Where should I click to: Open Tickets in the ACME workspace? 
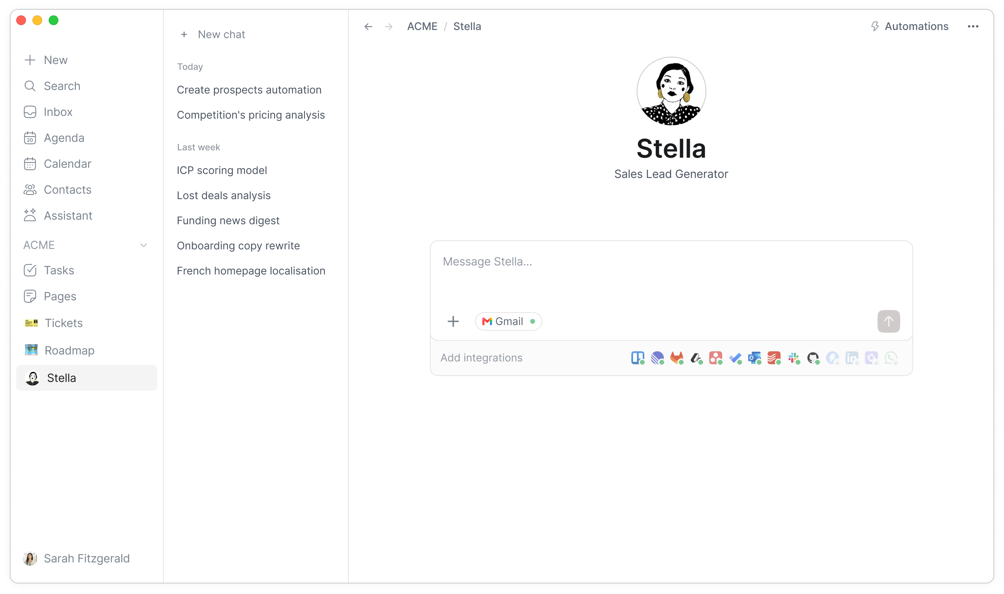pos(86,323)
